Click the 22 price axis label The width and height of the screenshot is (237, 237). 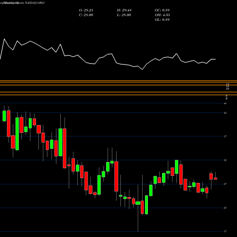coord(225,208)
